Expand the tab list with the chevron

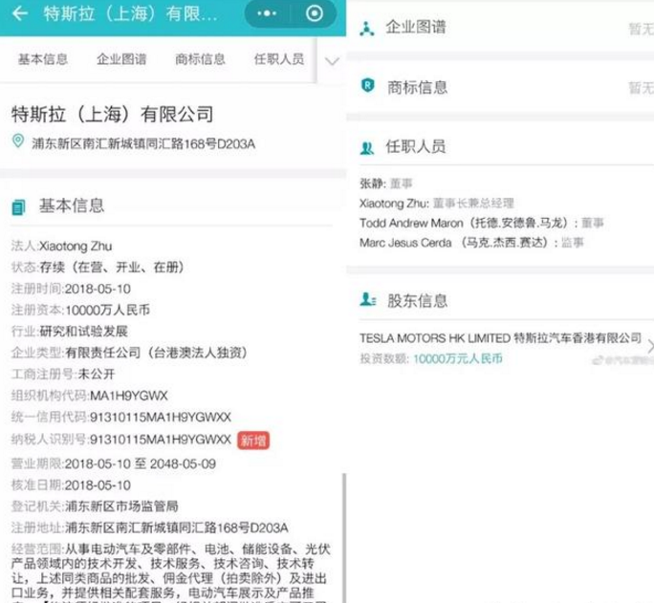coord(332,62)
